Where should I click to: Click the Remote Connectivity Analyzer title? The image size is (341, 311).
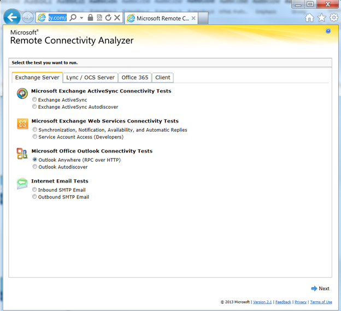click(72, 40)
